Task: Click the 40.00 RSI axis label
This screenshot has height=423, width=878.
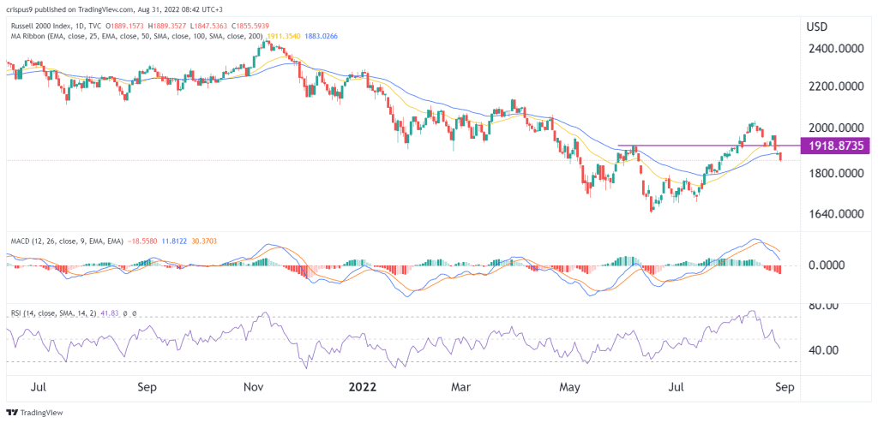Action: point(822,350)
